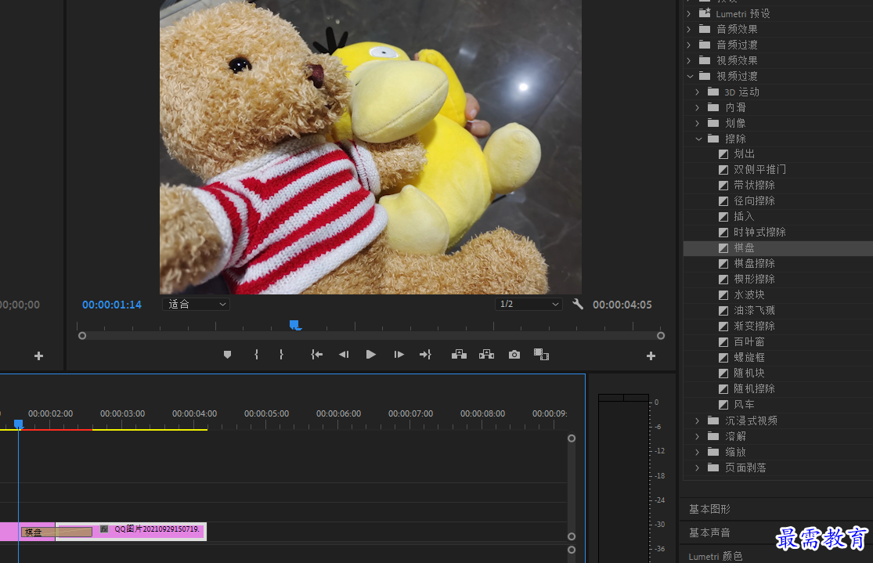This screenshot has width=873, height=563.
Task: Expand the 缩放 folder
Action: click(698, 452)
